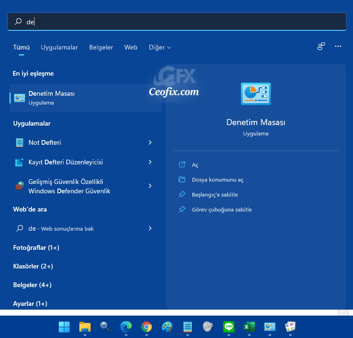Choose Dosya konumunu aç
353x338 pixels.
[218, 180]
